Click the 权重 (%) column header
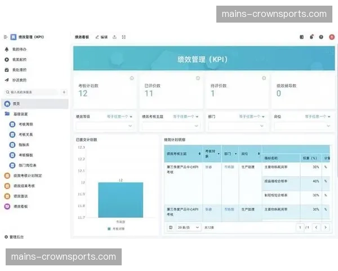Image resolution: width=338 pixels, height=271 pixels. coord(310,159)
